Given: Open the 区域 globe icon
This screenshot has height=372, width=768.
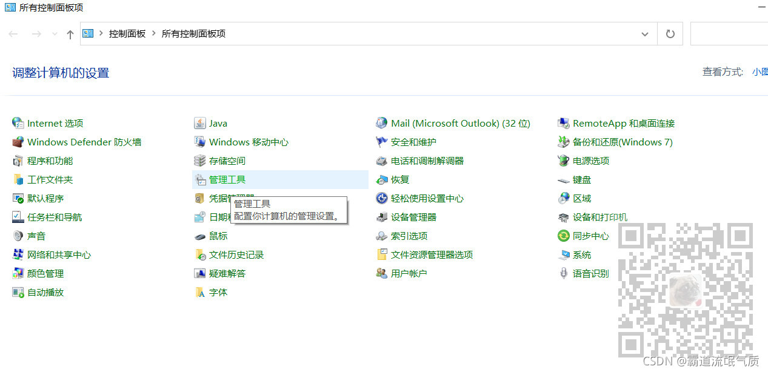Looking at the screenshot, I should point(563,198).
